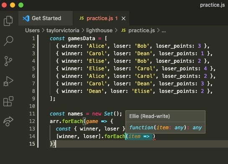Click 'Alice' on line 2
The width and height of the screenshot is (228, 164).
click(97, 46)
